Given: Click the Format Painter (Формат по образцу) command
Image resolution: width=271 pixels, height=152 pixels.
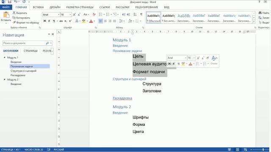Looking at the screenshot, I should click(26, 22).
